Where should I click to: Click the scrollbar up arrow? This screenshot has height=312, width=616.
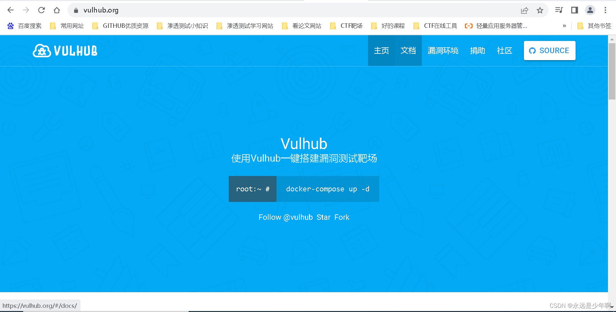[x=612, y=39]
